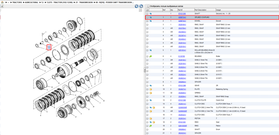Click the package icon on S2090S00F row
Screen dimensions: 279x135
[x=150, y=111]
